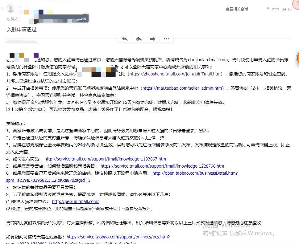Open the more actions ellipsis menu
Viewport: 299px width, 244px height.
tap(167, 39)
